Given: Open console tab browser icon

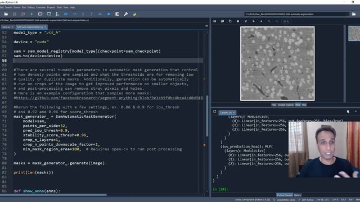Looking at the screenshot, I should 214,112.
